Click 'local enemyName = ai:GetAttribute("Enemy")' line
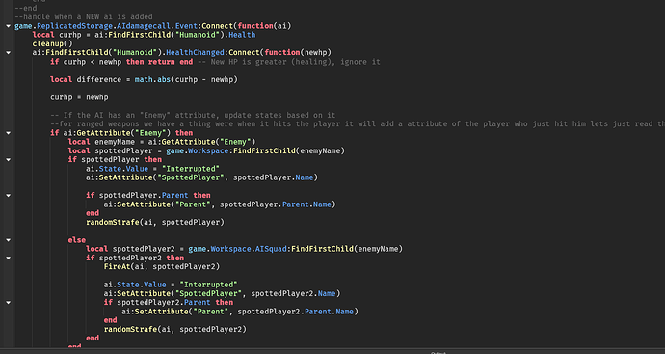This screenshot has width=665, height=354. coord(162,142)
